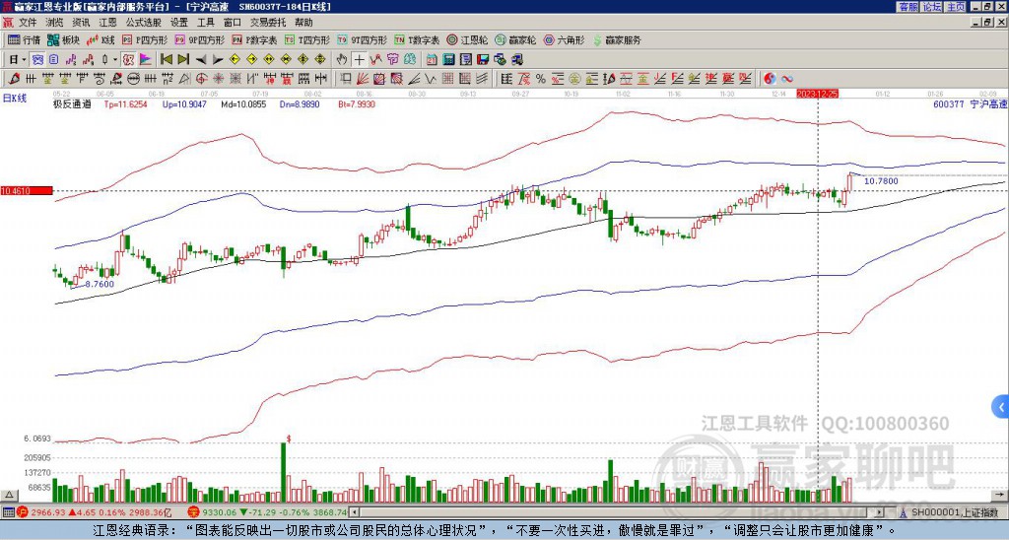Click the up-triangle button below the volume scale

click(9, 495)
